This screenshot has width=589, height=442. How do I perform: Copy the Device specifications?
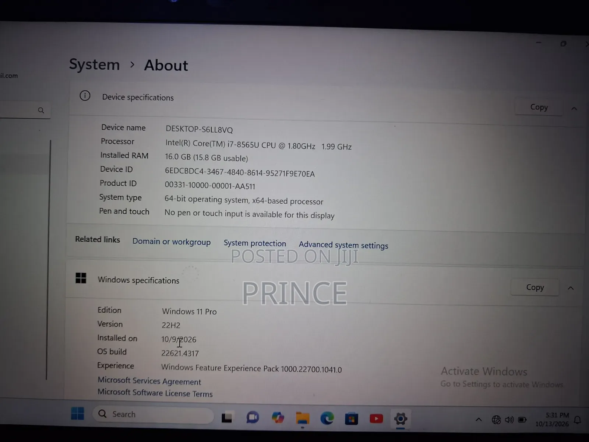[x=539, y=107]
